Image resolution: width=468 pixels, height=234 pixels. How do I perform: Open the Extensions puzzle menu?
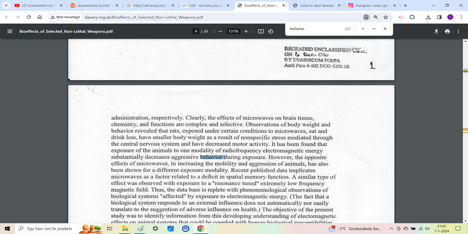coord(413,17)
